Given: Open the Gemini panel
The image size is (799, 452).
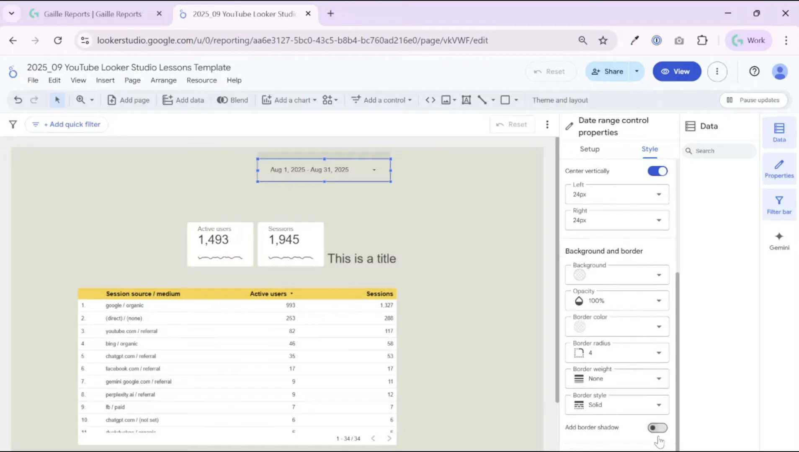Looking at the screenshot, I should tap(778, 240).
